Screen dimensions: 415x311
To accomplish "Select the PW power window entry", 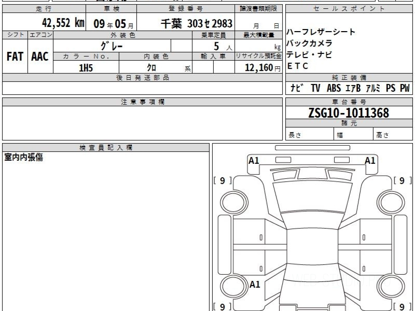I will click(x=405, y=88).
